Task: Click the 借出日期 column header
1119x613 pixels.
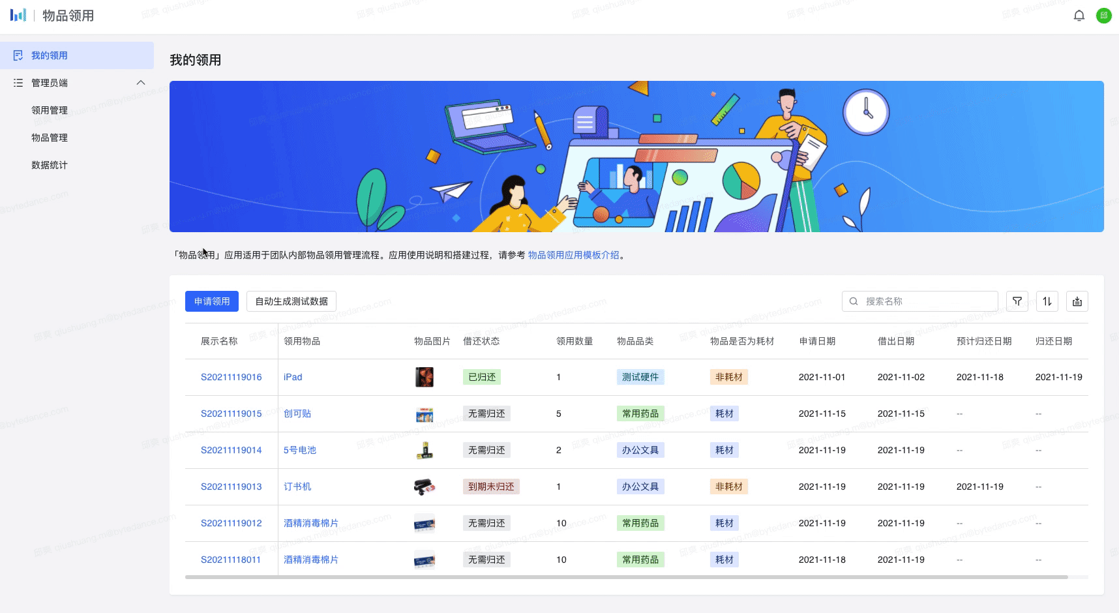Action: click(x=896, y=341)
